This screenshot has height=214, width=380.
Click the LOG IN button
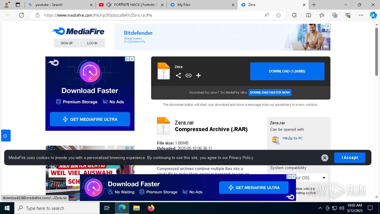tap(92, 43)
